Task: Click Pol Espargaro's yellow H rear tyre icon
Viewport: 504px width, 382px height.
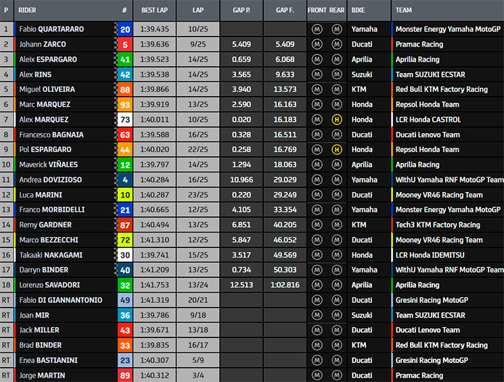Action: tap(336, 149)
